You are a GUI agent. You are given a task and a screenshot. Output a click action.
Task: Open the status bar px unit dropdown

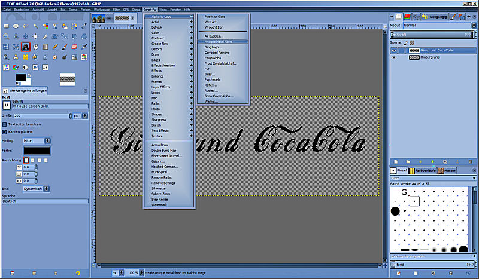pos(117,272)
